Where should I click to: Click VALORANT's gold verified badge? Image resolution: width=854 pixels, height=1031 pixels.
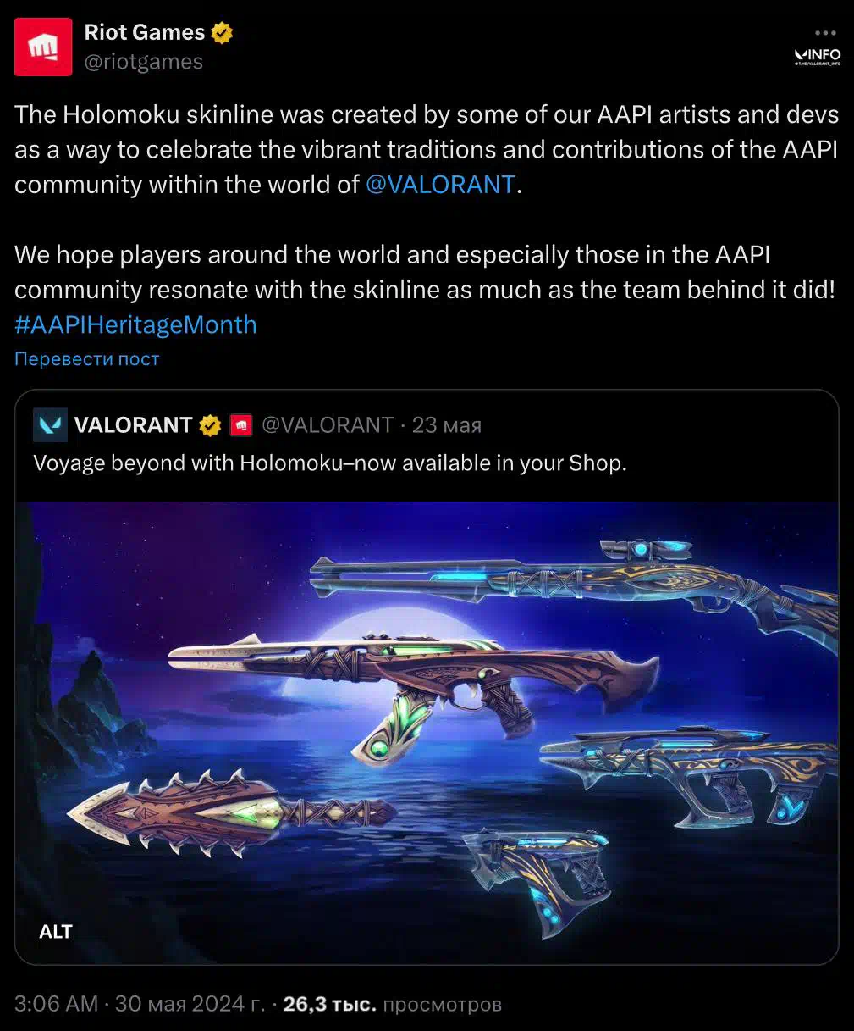[210, 425]
